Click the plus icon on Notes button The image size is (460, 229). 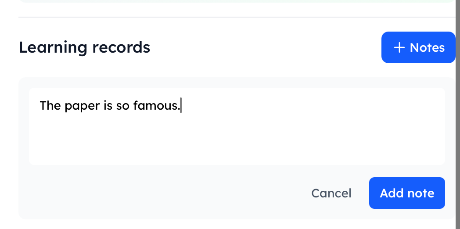pos(399,47)
